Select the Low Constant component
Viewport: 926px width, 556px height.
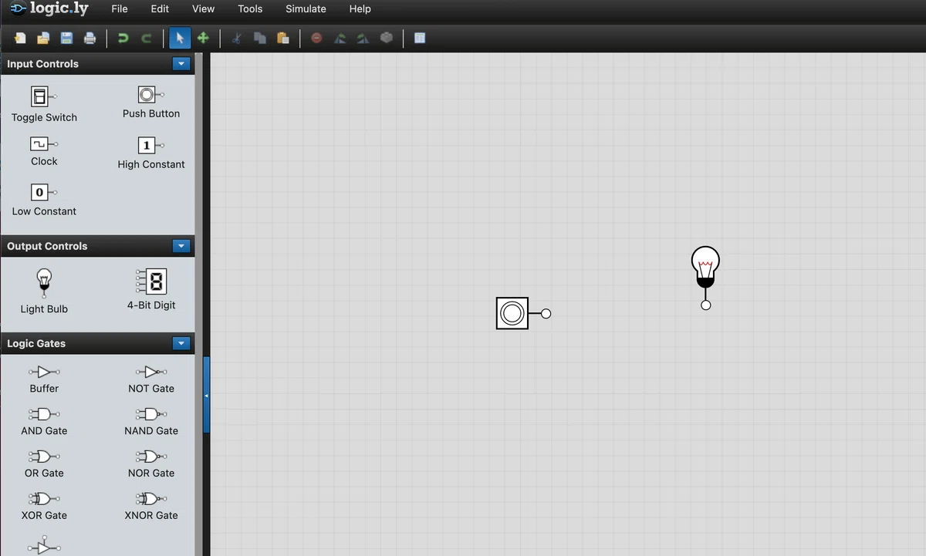(44, 200)
